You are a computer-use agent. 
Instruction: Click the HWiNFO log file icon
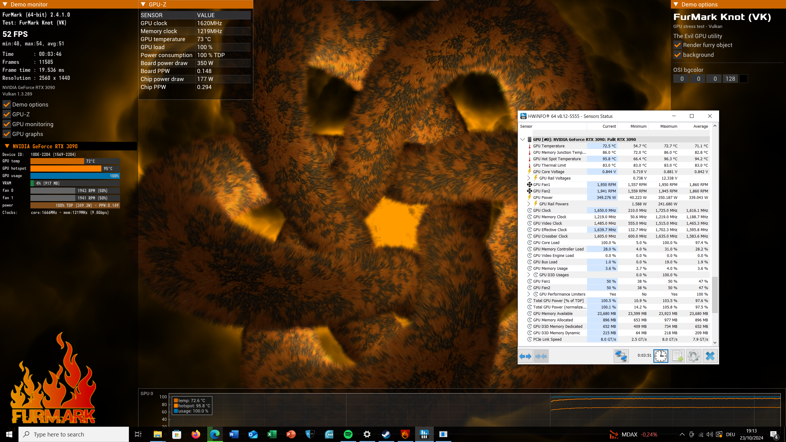coord(677,356)
